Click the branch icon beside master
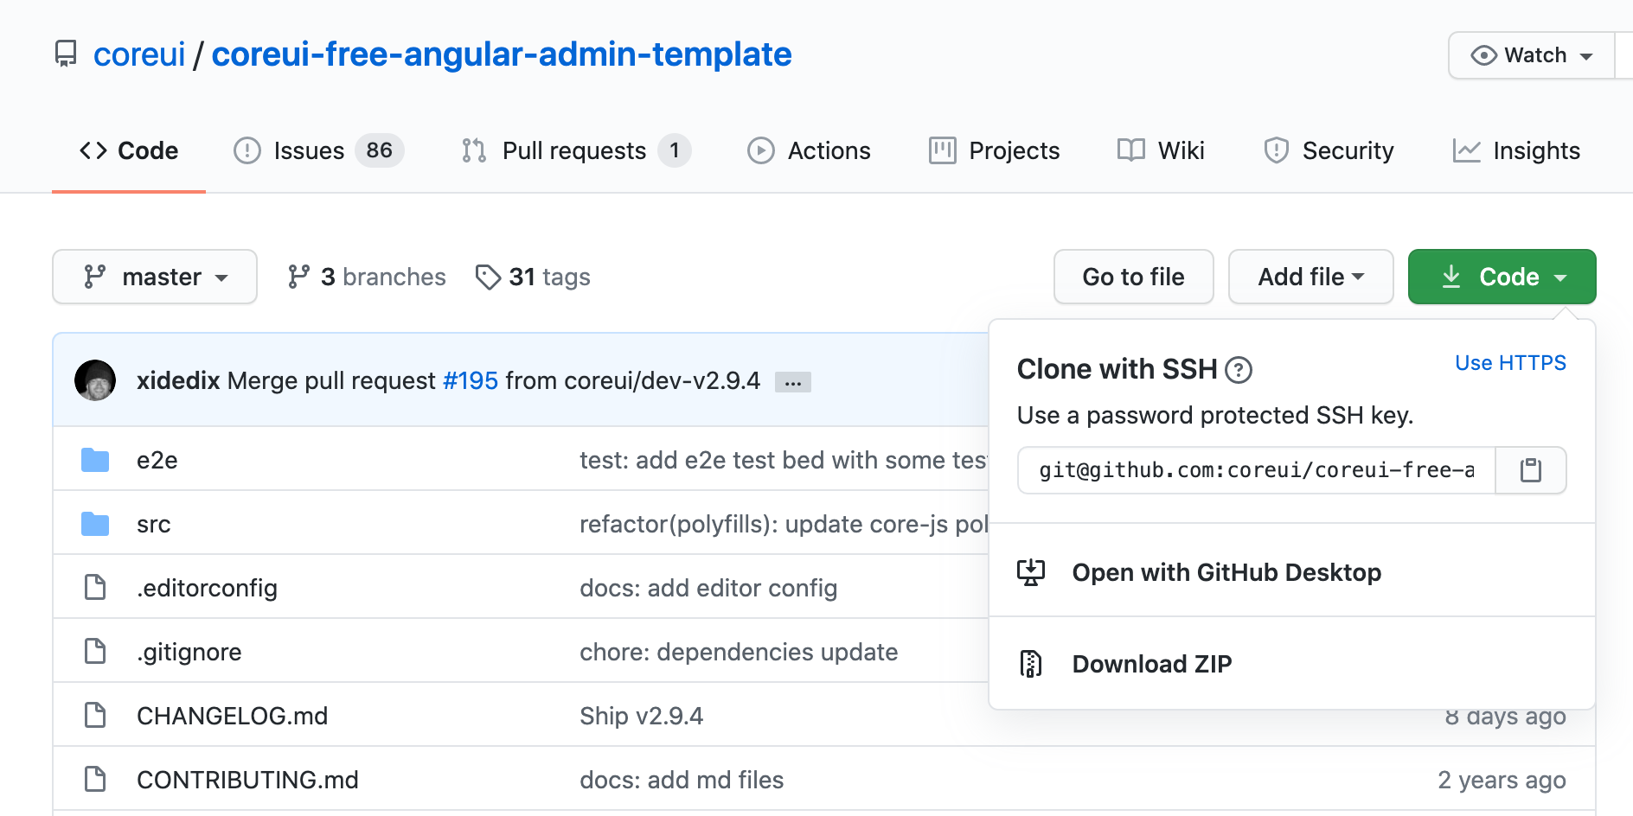The width and height of the screenshot is (1633, 816). click(300, 277)
